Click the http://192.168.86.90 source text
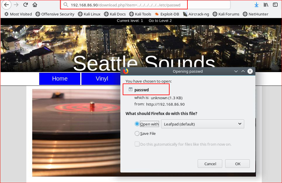282x183 pixels. pyautogui.click(x=165, y=104)
